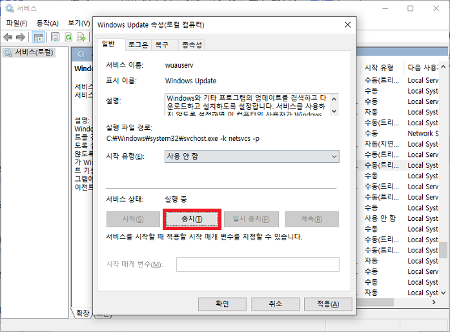
Task: Click the services list scroll up arrow
Action: tap(444, 67)
